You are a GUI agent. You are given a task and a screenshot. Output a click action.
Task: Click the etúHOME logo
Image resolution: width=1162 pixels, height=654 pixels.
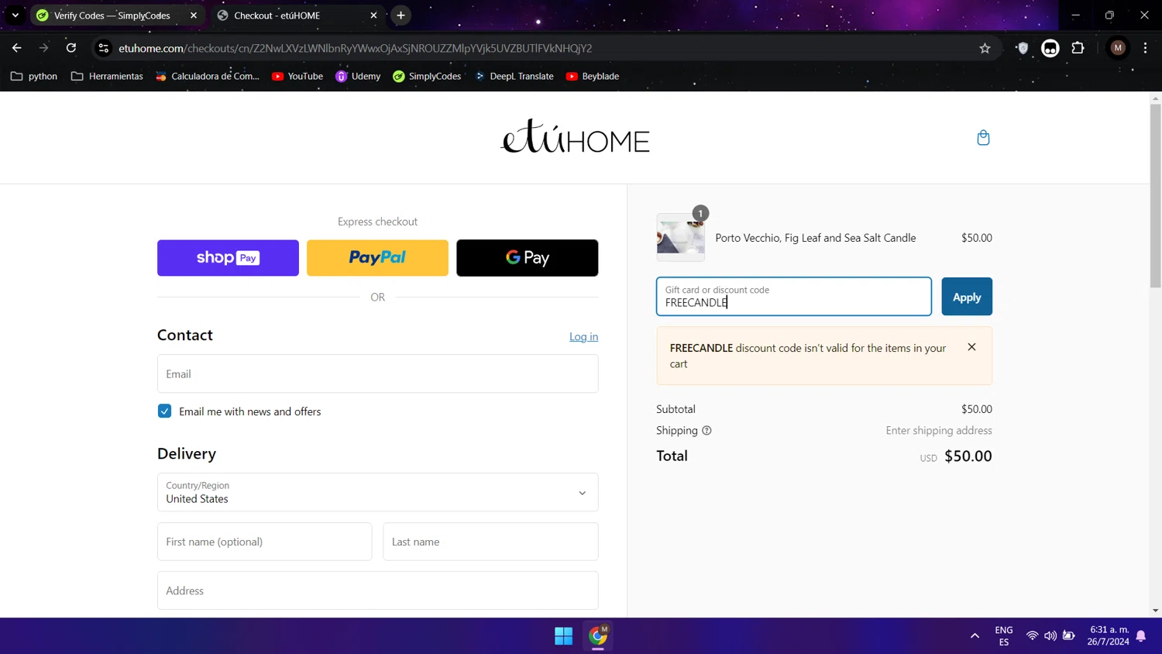[575, 136]
